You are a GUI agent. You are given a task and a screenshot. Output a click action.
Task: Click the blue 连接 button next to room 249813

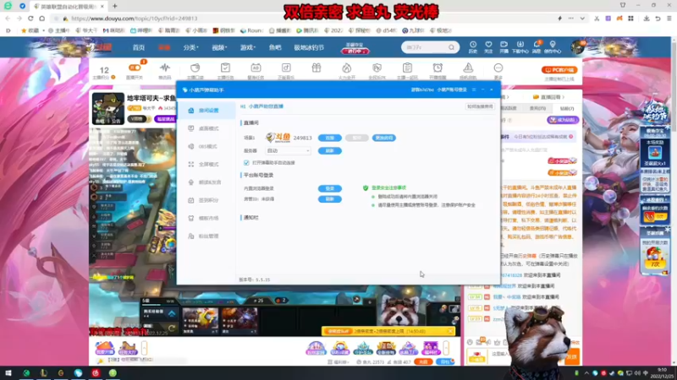pos(330,138)
